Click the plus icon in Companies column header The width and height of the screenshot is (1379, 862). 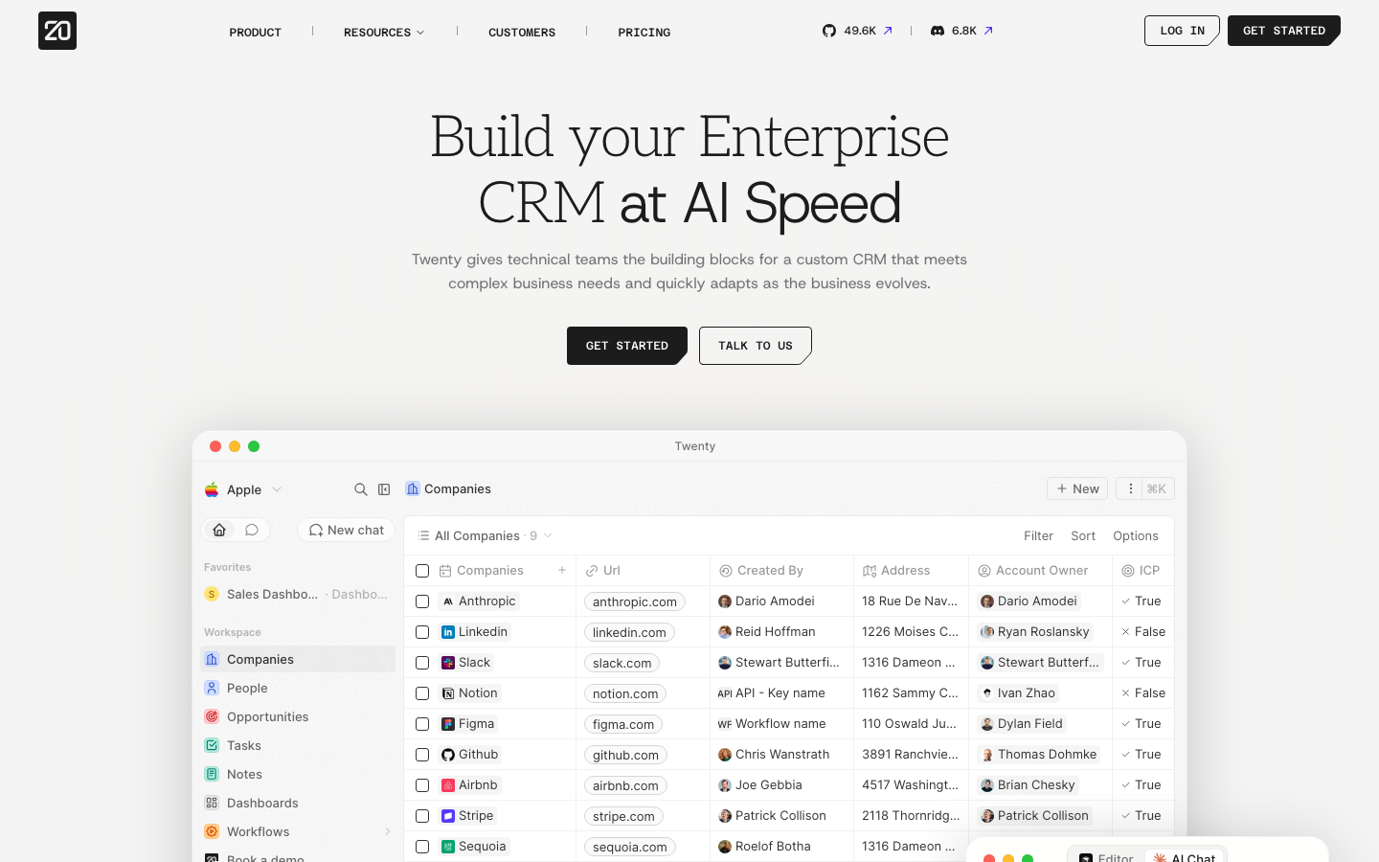pos(562,570)
